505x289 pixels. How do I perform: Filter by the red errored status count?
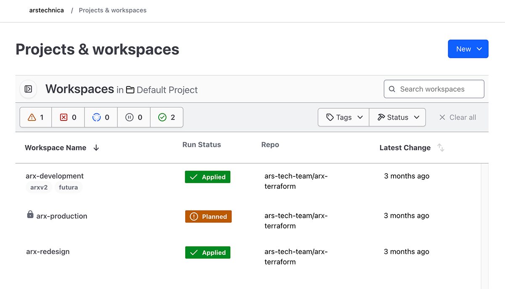coord(68,117)
